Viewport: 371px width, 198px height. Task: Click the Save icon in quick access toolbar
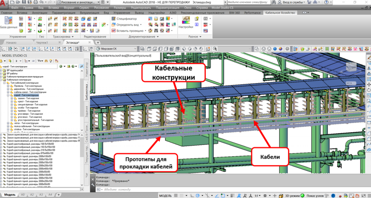coord(24,3)
